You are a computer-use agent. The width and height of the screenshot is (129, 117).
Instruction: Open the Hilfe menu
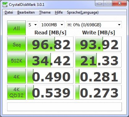pos(59,12)
